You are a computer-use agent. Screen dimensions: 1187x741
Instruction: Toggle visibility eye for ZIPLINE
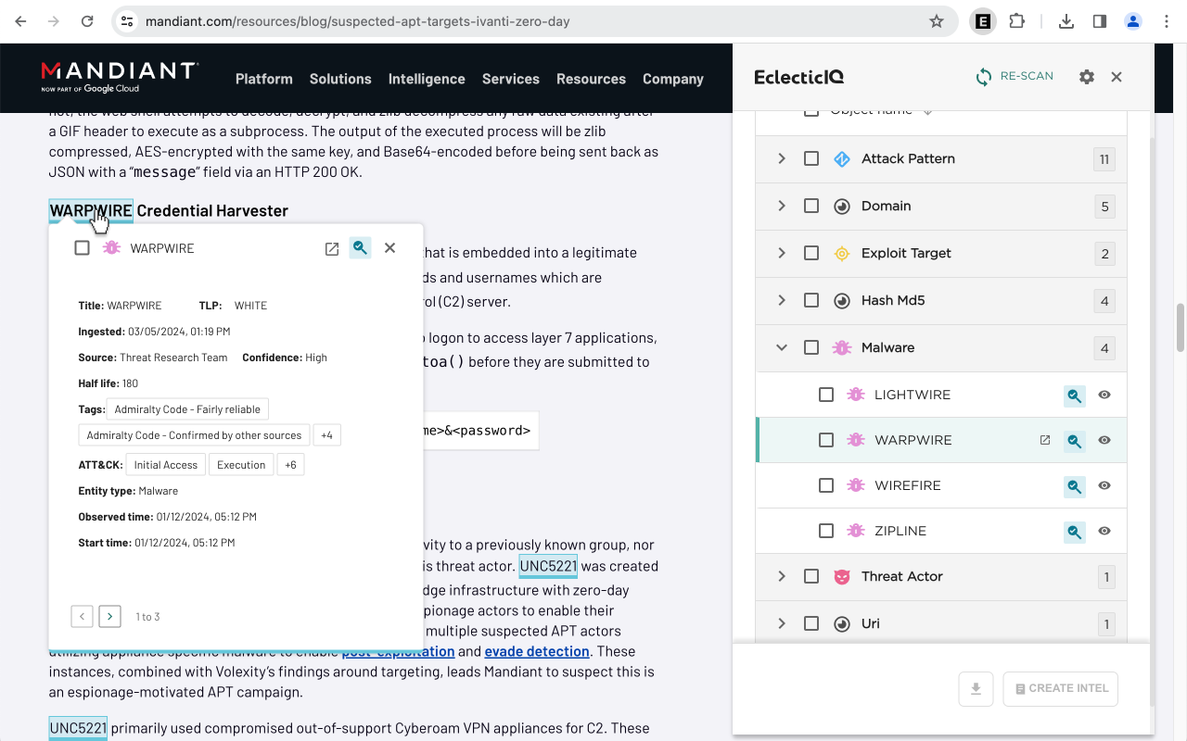pyautogui.click(x=1104, y=531)
